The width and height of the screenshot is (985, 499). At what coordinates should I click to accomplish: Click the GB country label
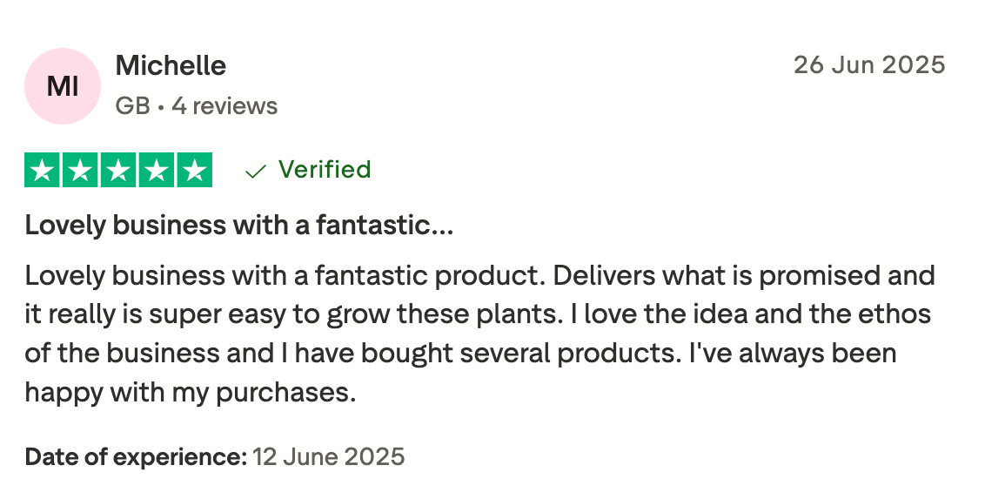pos(132,106)
